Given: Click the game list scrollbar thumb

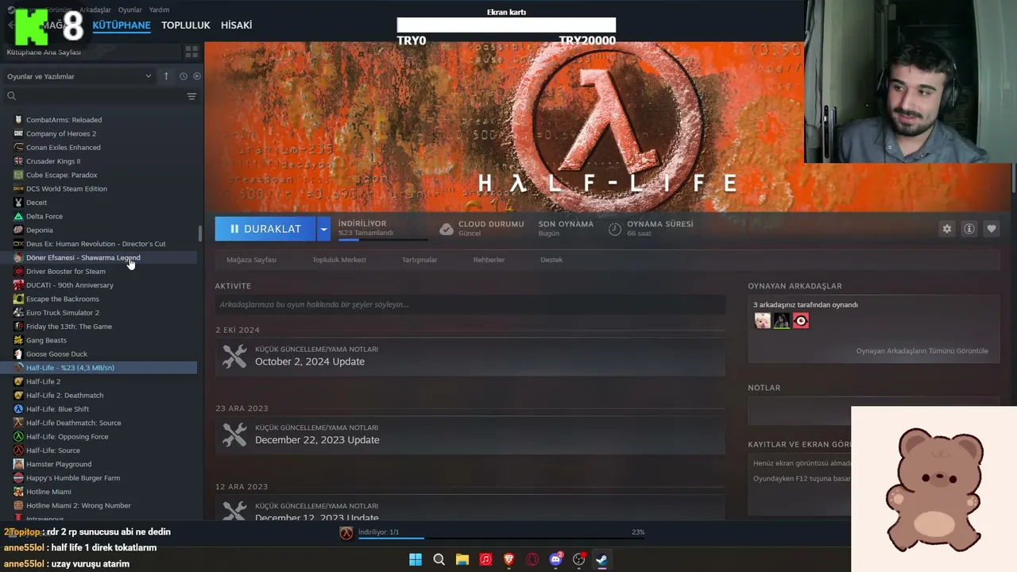Looking at the screenshot, I should 200,234.
